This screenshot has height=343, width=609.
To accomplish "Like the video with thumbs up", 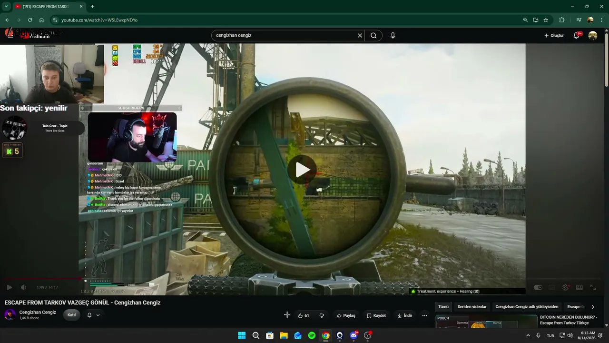I will coord(304,315).
